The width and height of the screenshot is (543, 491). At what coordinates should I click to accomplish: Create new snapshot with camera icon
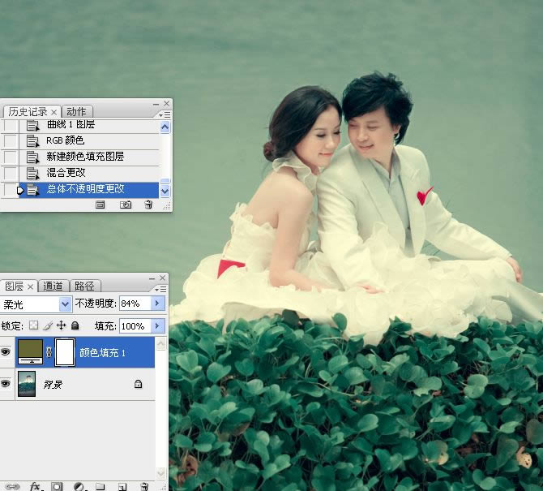pyautogui.click(x=126, y=205)
